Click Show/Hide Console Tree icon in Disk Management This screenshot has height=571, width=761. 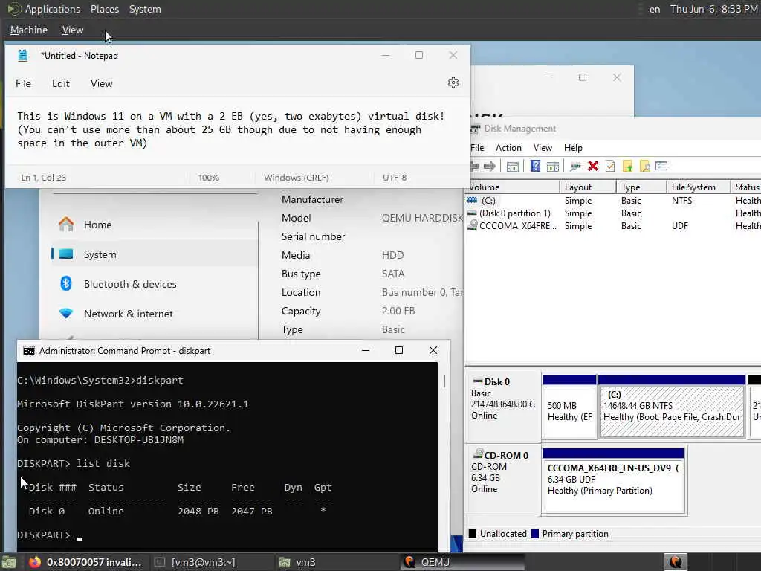(513, 166)
